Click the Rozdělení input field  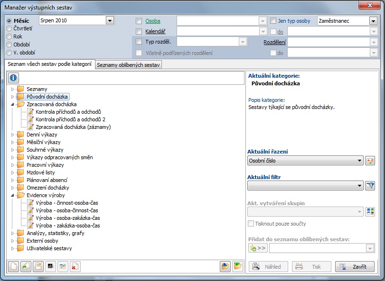[x=332, y=42]
